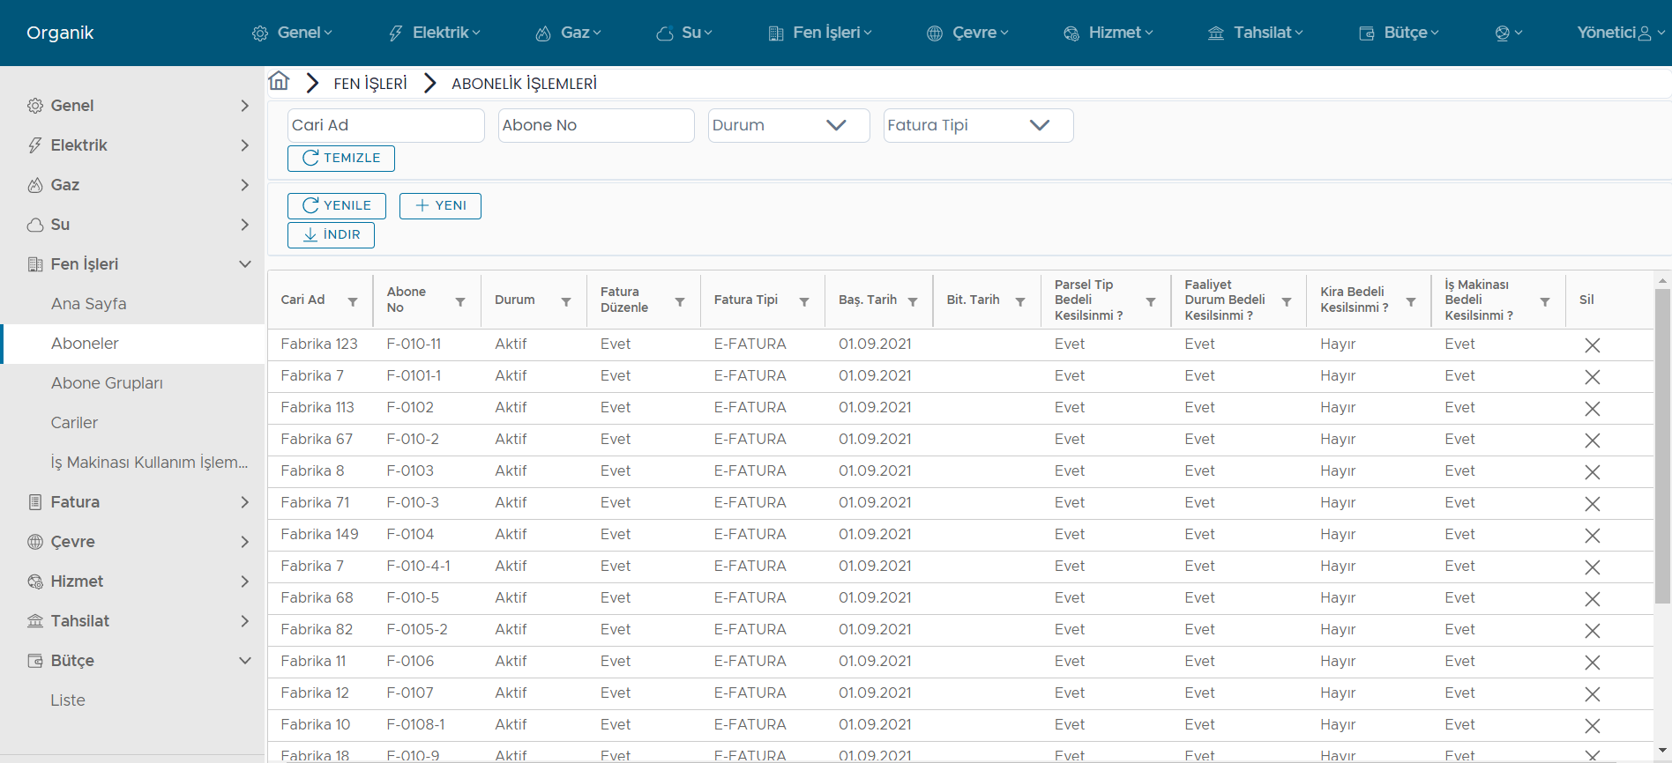Click the Baş. Tarih column filter icon
This screenshot has width=1672, height=763.
[913, 301]
